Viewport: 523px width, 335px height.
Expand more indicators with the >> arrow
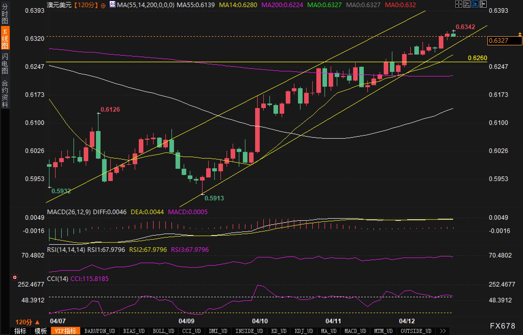pos(443,331)
